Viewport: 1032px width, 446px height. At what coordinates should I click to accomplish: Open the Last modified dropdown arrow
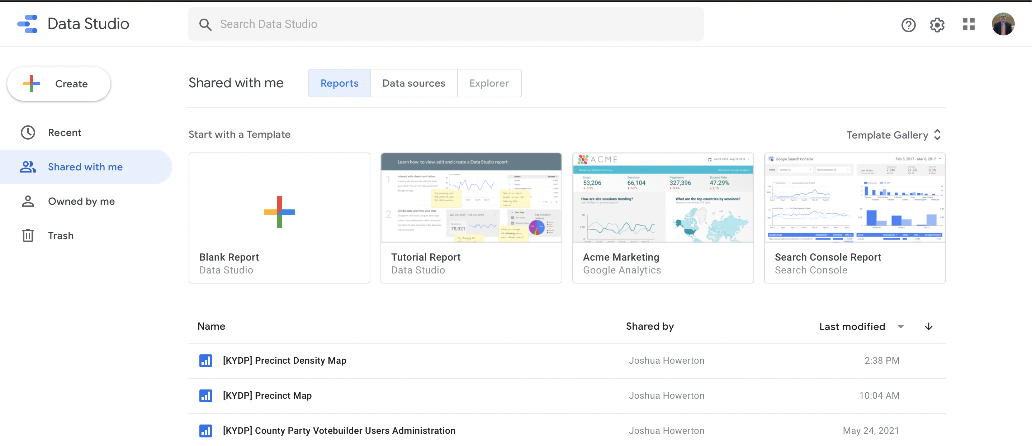click(901, 326)
